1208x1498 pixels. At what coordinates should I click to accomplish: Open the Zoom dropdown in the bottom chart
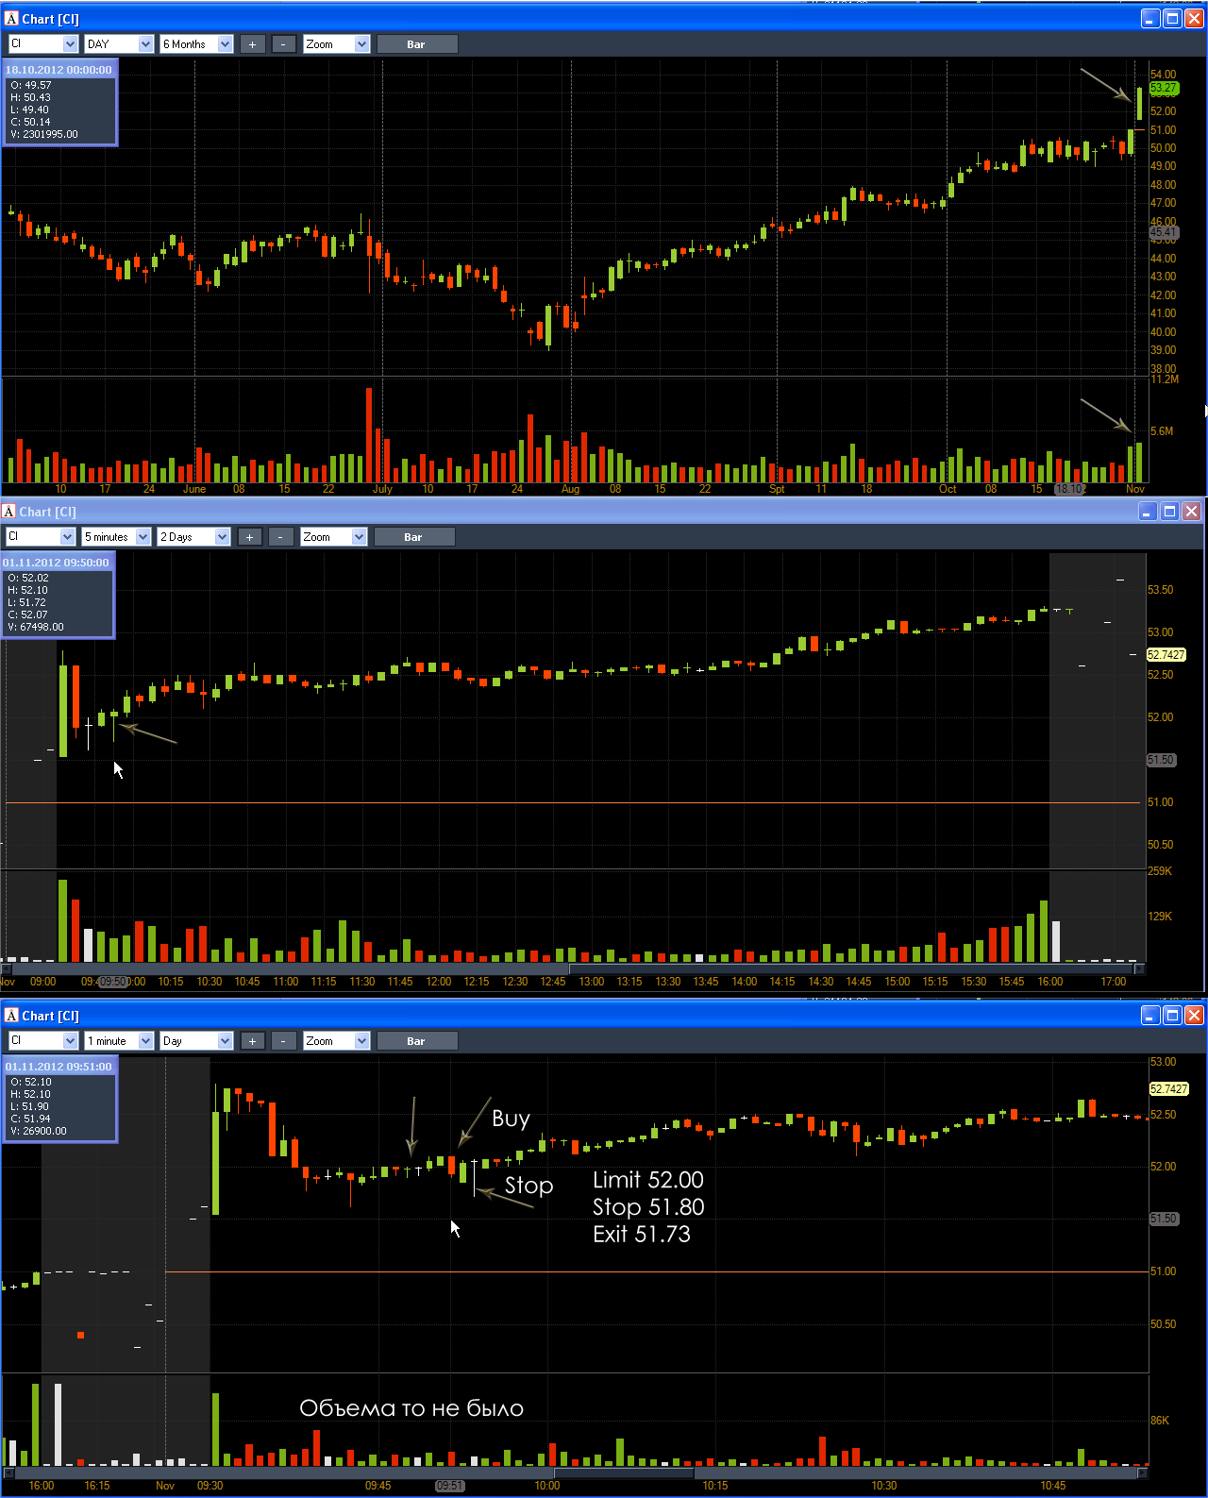coord(361,1041)
